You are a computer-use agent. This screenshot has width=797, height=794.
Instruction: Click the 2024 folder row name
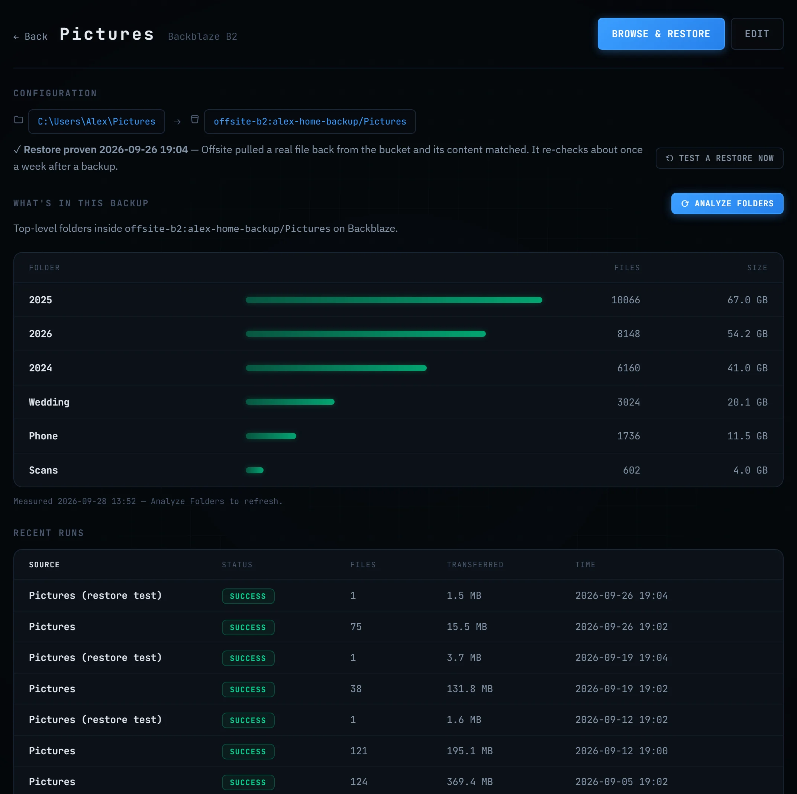(x=41, y=368)
